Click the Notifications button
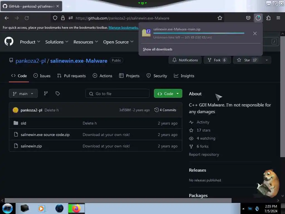Image resolution: width=285 pixels, height=214 pixels. coord(185,60)
